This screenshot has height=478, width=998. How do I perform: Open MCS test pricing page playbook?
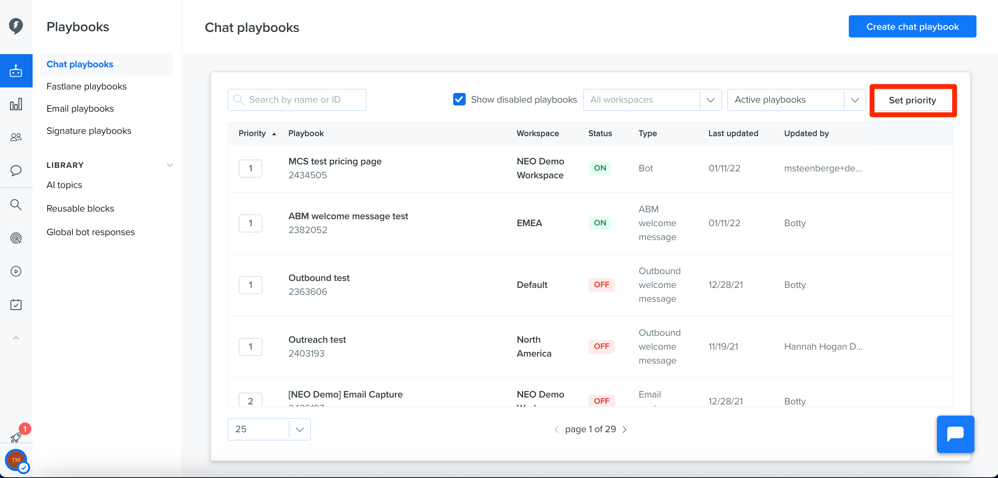click(335, 162)
